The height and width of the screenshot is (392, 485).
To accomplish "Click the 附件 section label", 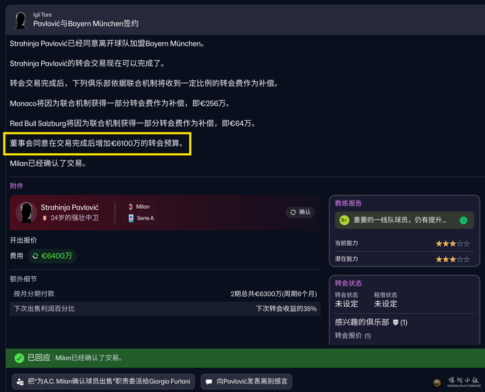I will coord(17,186).
